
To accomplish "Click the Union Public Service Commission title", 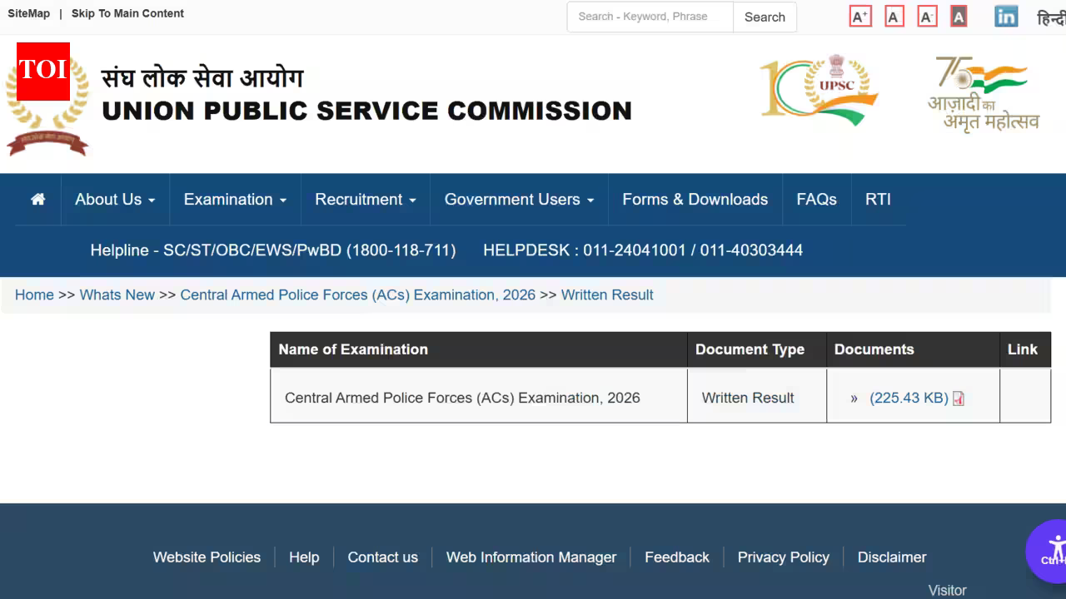I will point(366,111).
